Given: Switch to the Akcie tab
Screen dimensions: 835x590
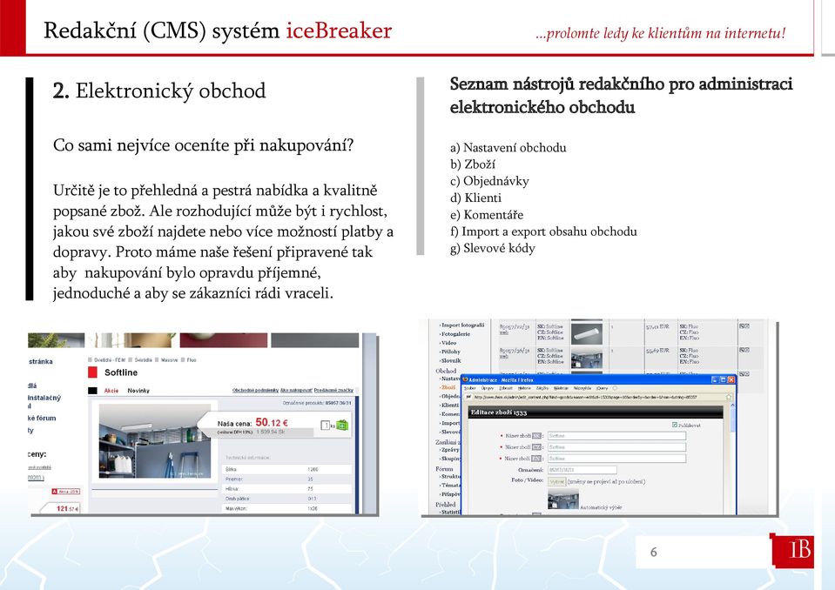Looking at the screenshot, I should coord(111,391).
